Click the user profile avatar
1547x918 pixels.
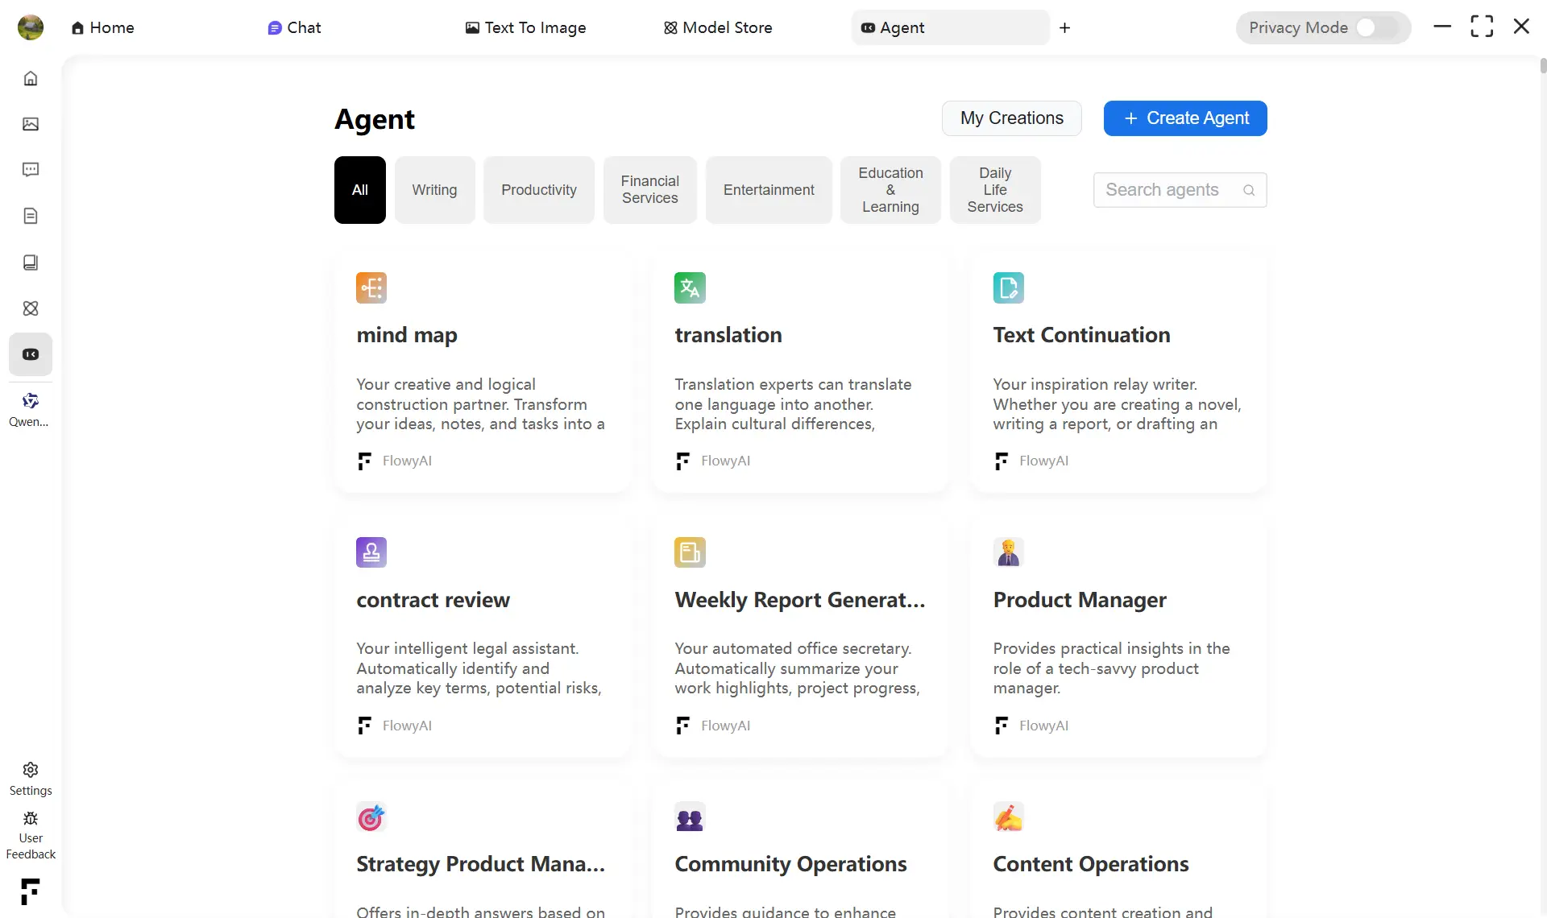[x=31, y=27]
